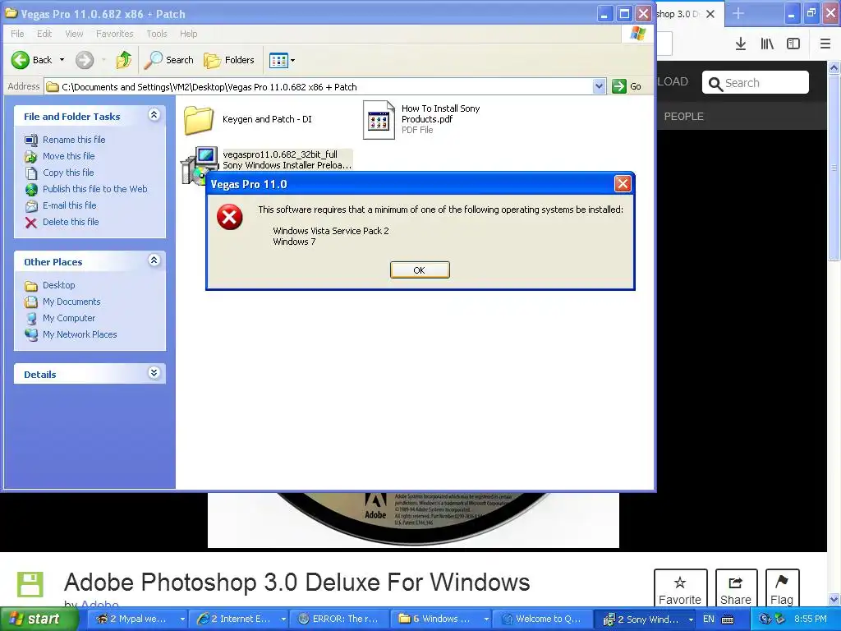Switch to Internet Explorer taskbar group
The width and height of the screenshot is (841, 631).
coord(241,619)
